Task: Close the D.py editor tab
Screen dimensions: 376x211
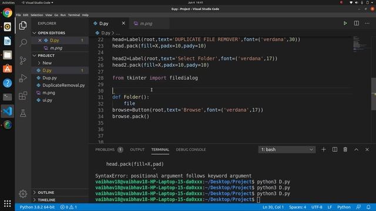Action: (123, 23)
